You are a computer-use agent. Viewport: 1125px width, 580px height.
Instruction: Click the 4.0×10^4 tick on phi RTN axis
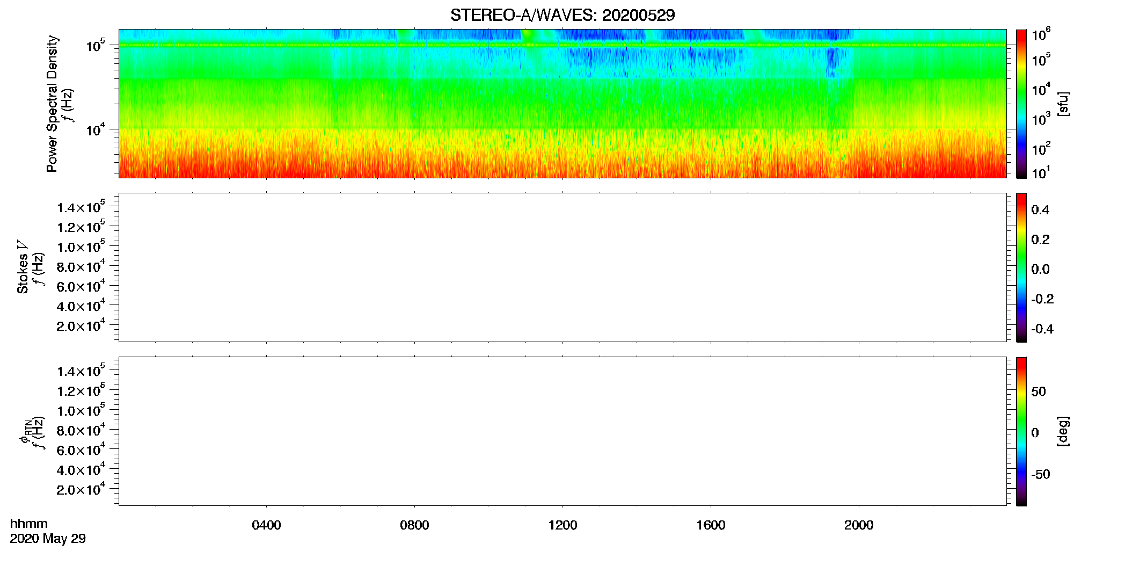[x=81, y=469]
